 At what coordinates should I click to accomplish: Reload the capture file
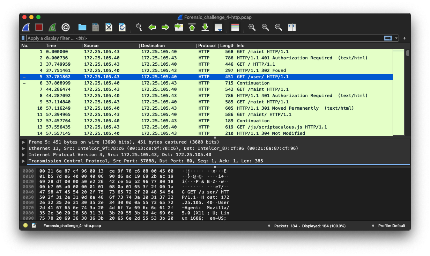click(x=122, y=27)
